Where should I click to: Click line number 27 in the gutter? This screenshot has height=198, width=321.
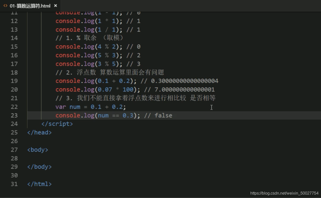(x=14, y=150)
